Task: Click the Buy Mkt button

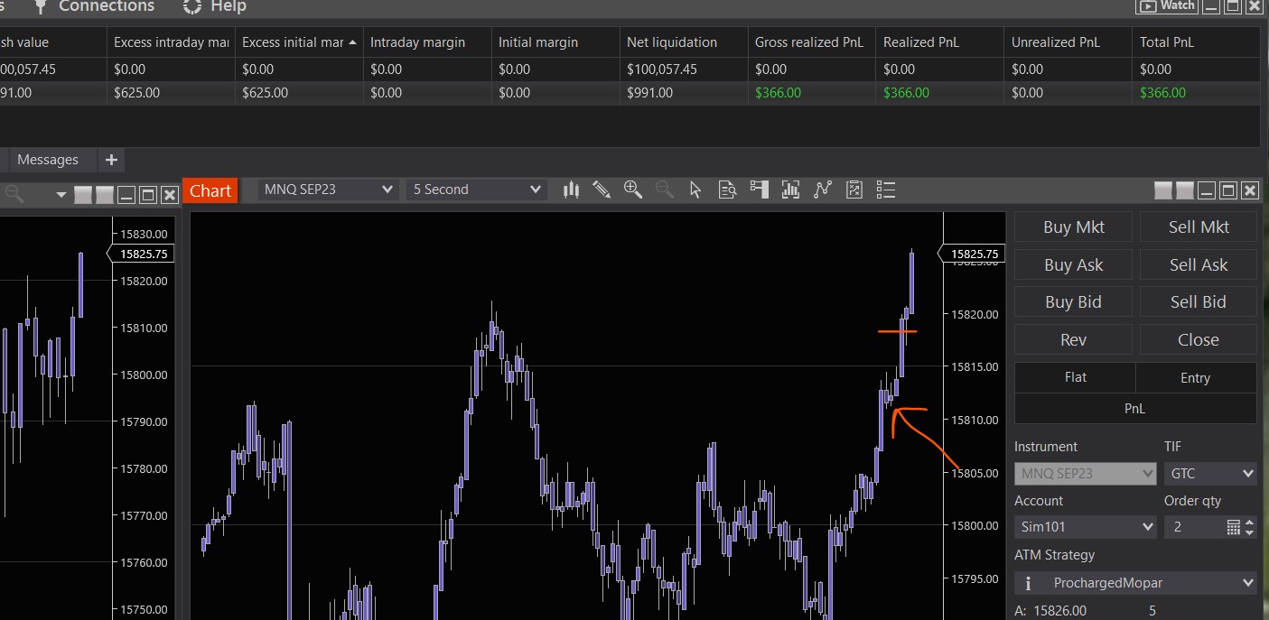Action: click(x=1073, y=227)
